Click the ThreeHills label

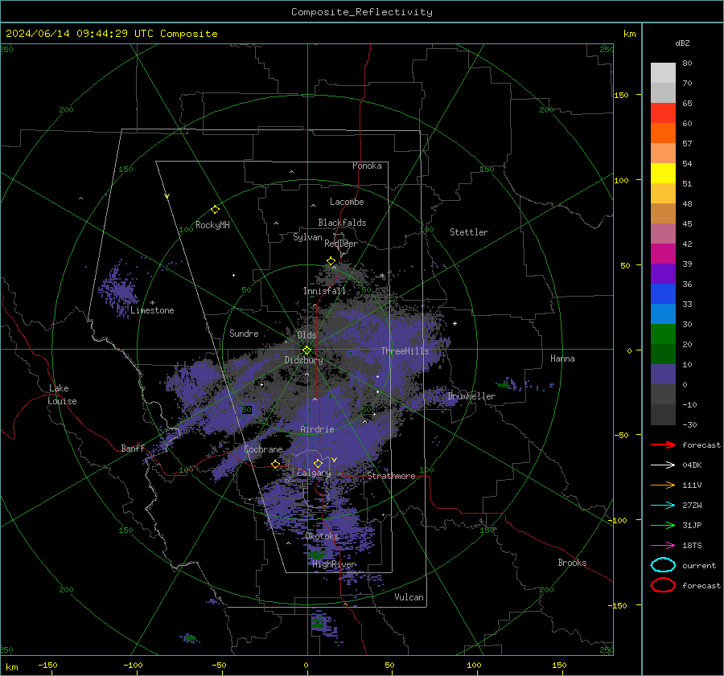coord(405,351)
